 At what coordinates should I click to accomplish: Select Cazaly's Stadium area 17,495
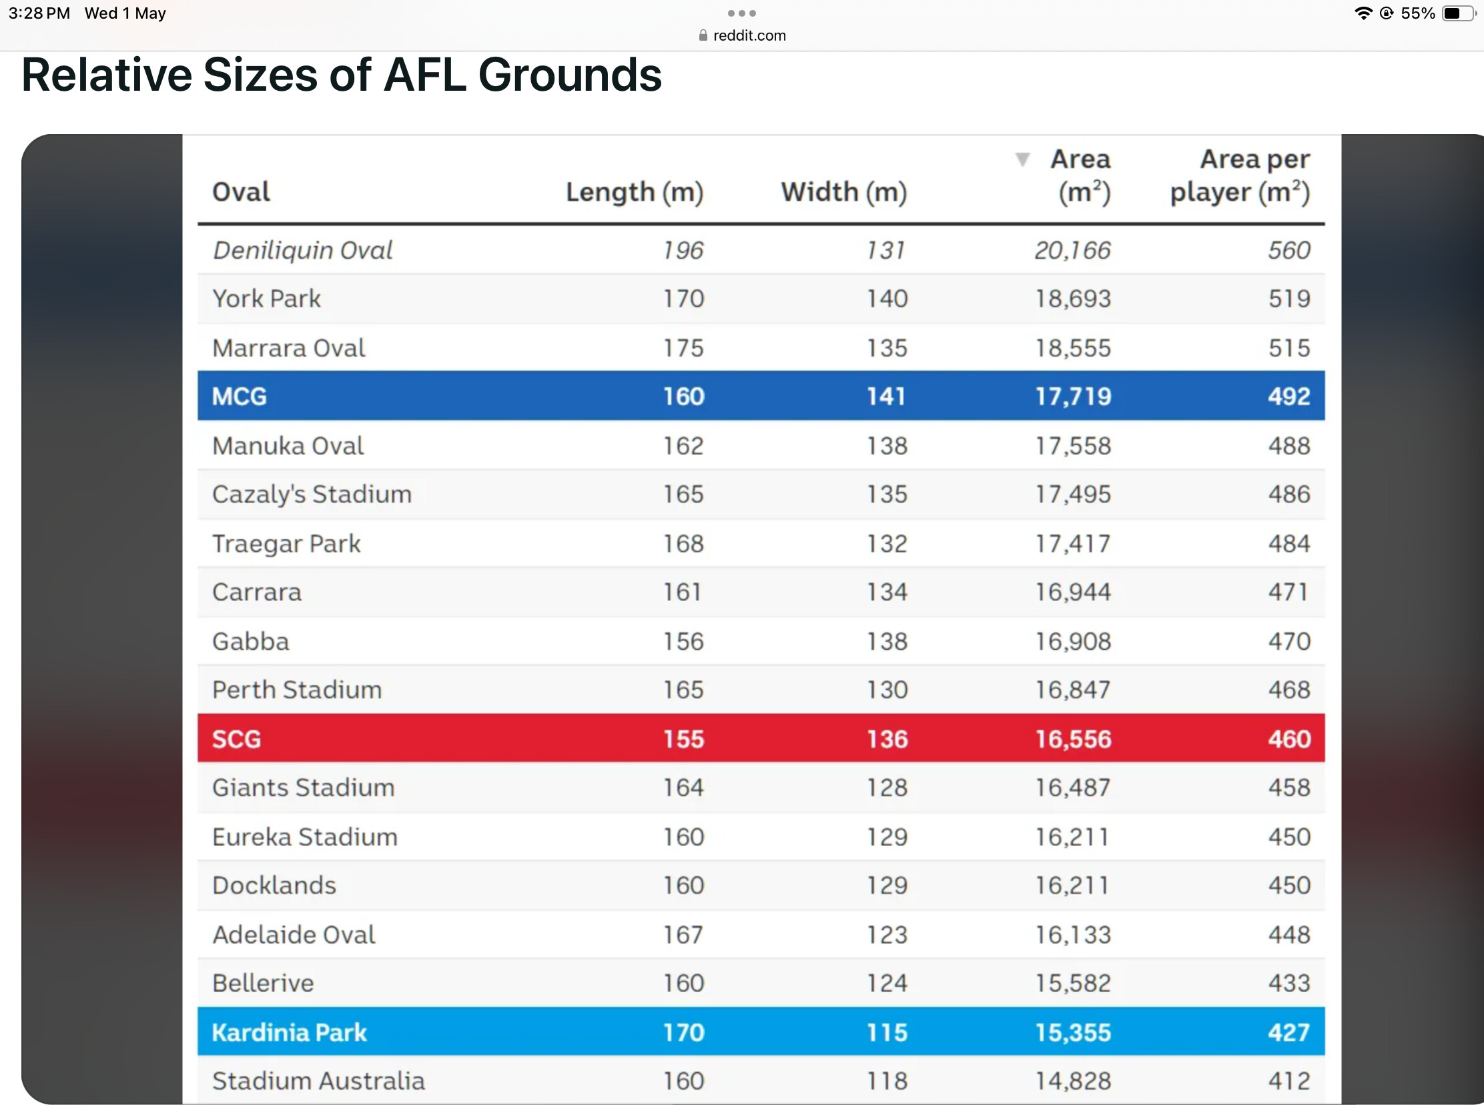coord(1073,494)
